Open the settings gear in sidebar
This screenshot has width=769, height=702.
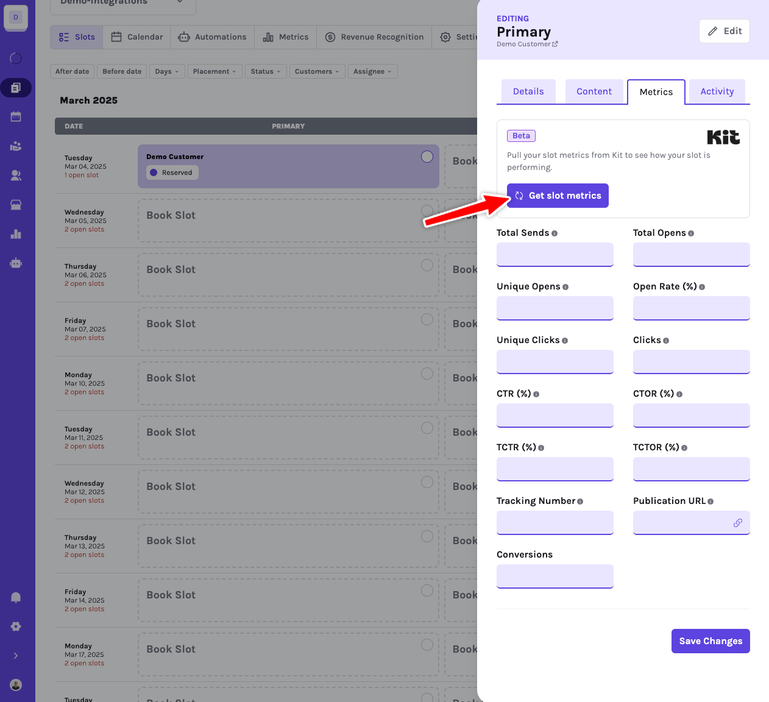pos(16,626)
